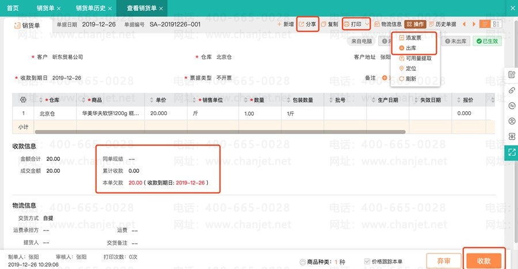The height and width of the screenshot is (269, 518).
Task: Open the 物流信息 logistics info toolbar option
Action: (x=388, y=24)
